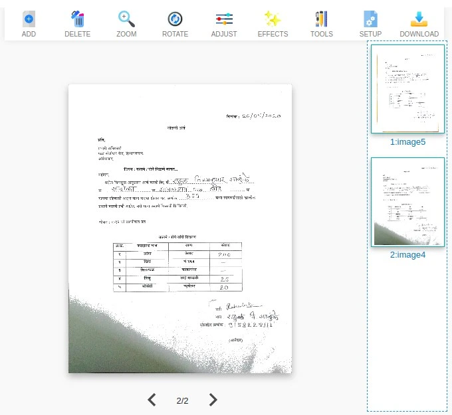This screenshot has height=415, width=452.
Task: Click the ADD page icon
Action: click(29, 19)
